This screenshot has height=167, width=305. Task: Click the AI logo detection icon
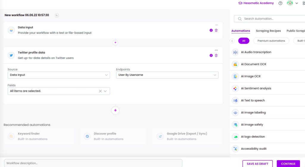pyautogui.click(x=235, y=137)
